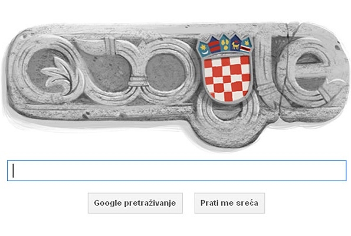Select the red-blue striped Dubrovnik crown shield
351x236 pixels.
pyautogui.click(x=215, y=46)
